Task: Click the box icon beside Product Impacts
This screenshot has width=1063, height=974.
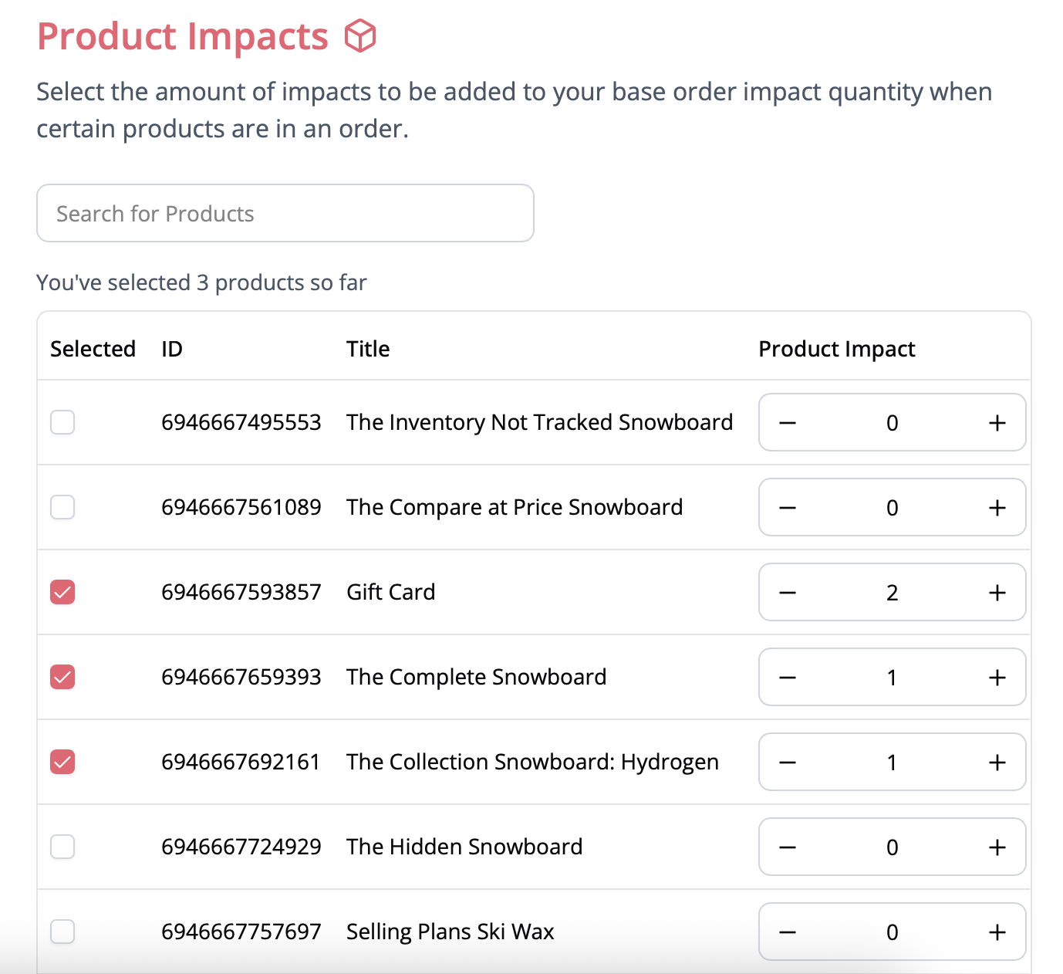Action: (360, 36)
